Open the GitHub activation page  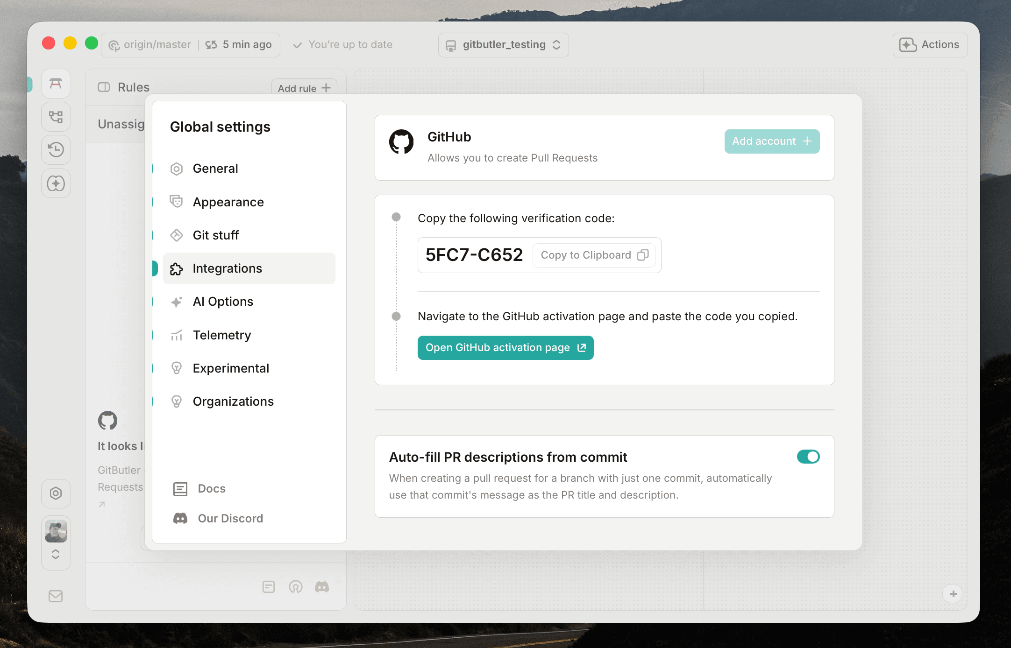(505, 347)
